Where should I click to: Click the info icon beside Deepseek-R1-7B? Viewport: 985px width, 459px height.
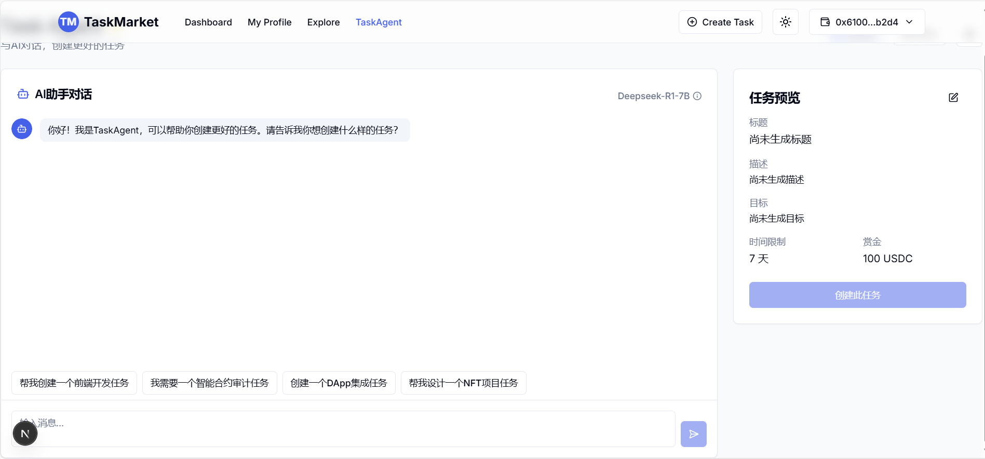click(697, 96)
